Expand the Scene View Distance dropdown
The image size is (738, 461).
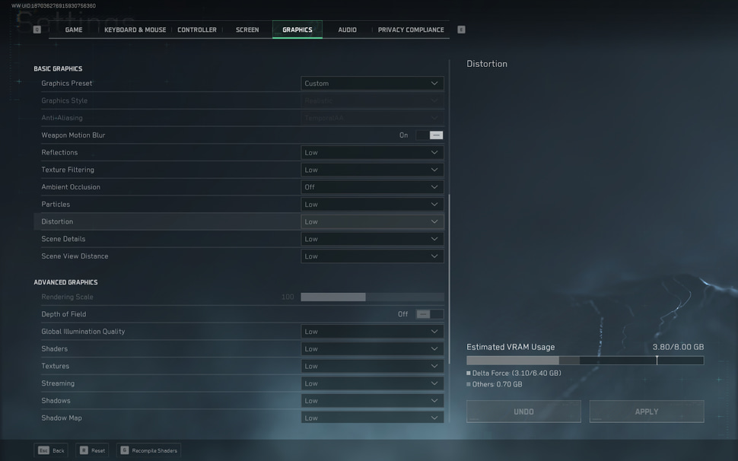tap(372, 256)
